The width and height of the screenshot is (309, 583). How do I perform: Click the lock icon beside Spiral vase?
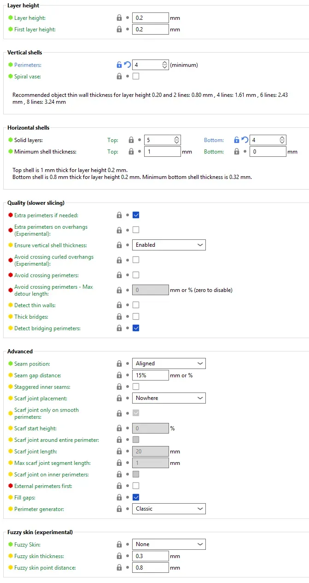point(119,77)
